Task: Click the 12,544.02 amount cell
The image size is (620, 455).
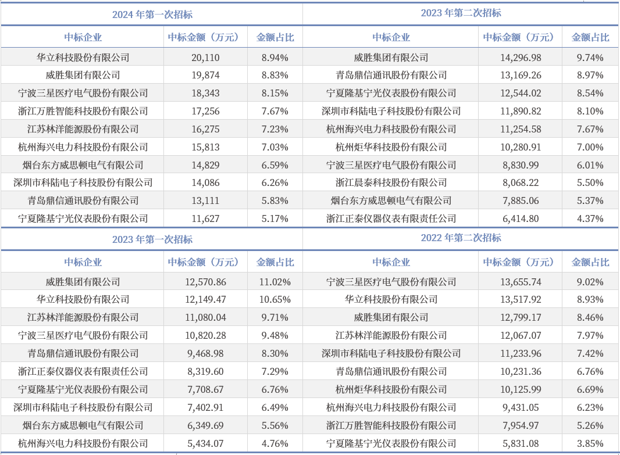Action: [521, 93]
